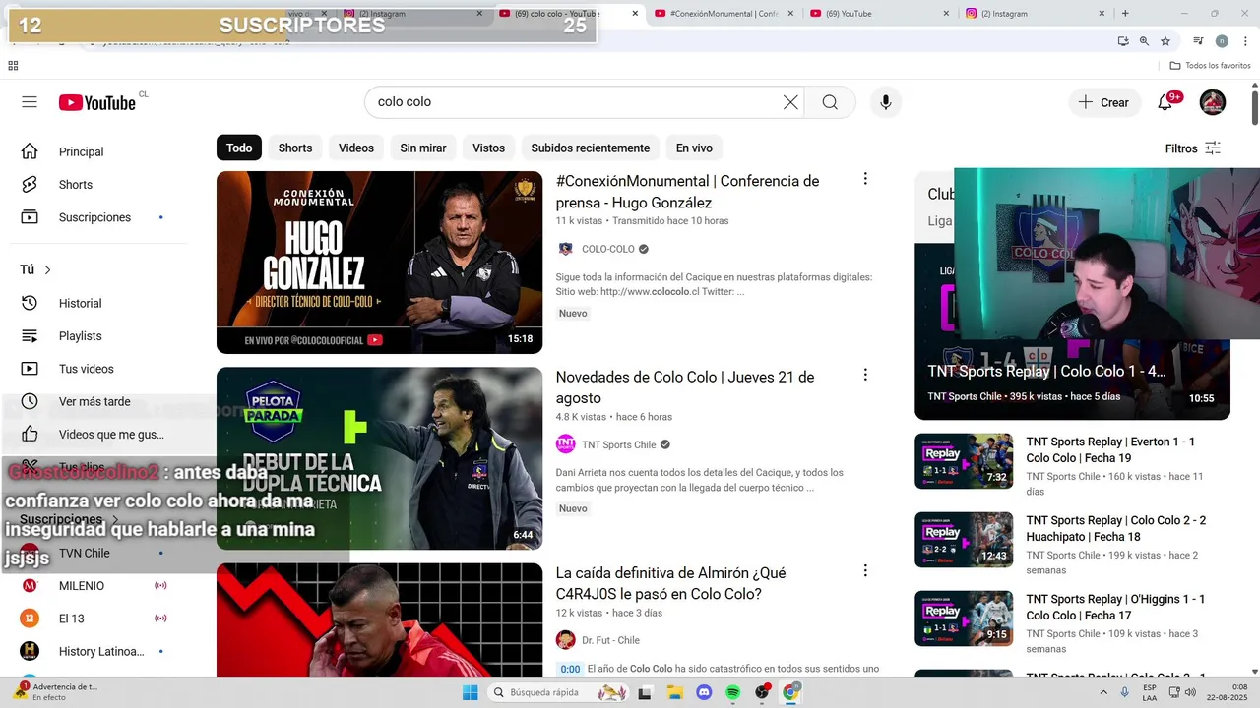Open the Historial sidebar item
Image resolution: width=1260 pixels, height=708 pixels.
point(80,303)
